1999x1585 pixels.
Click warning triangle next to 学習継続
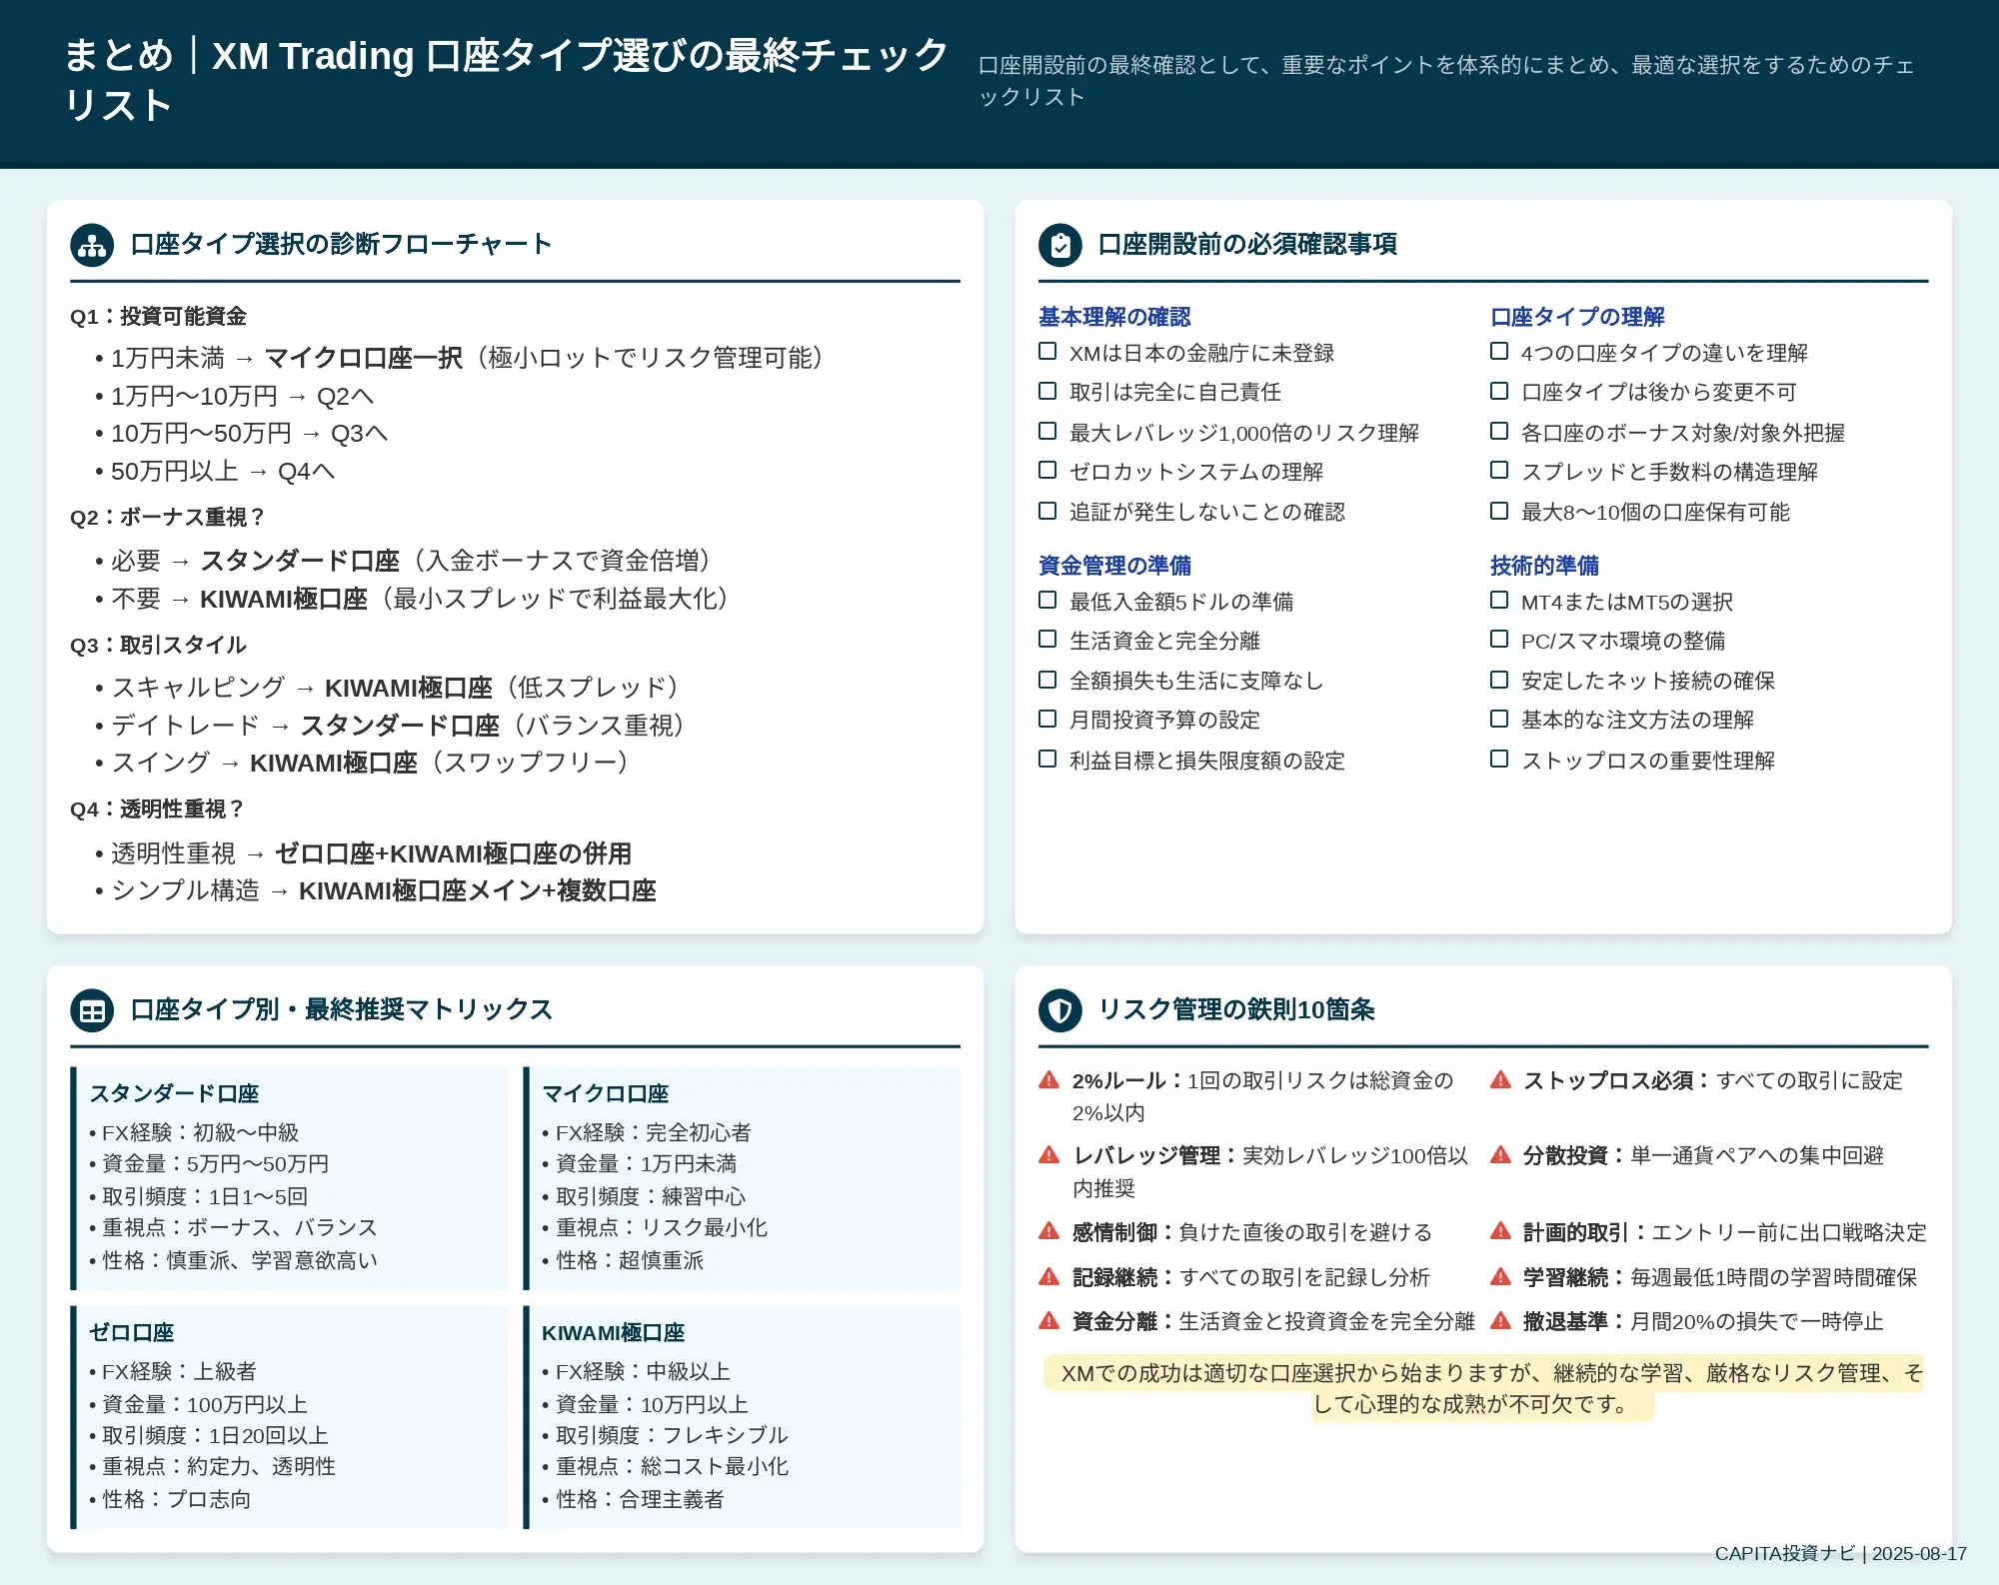point(1500,1276)
